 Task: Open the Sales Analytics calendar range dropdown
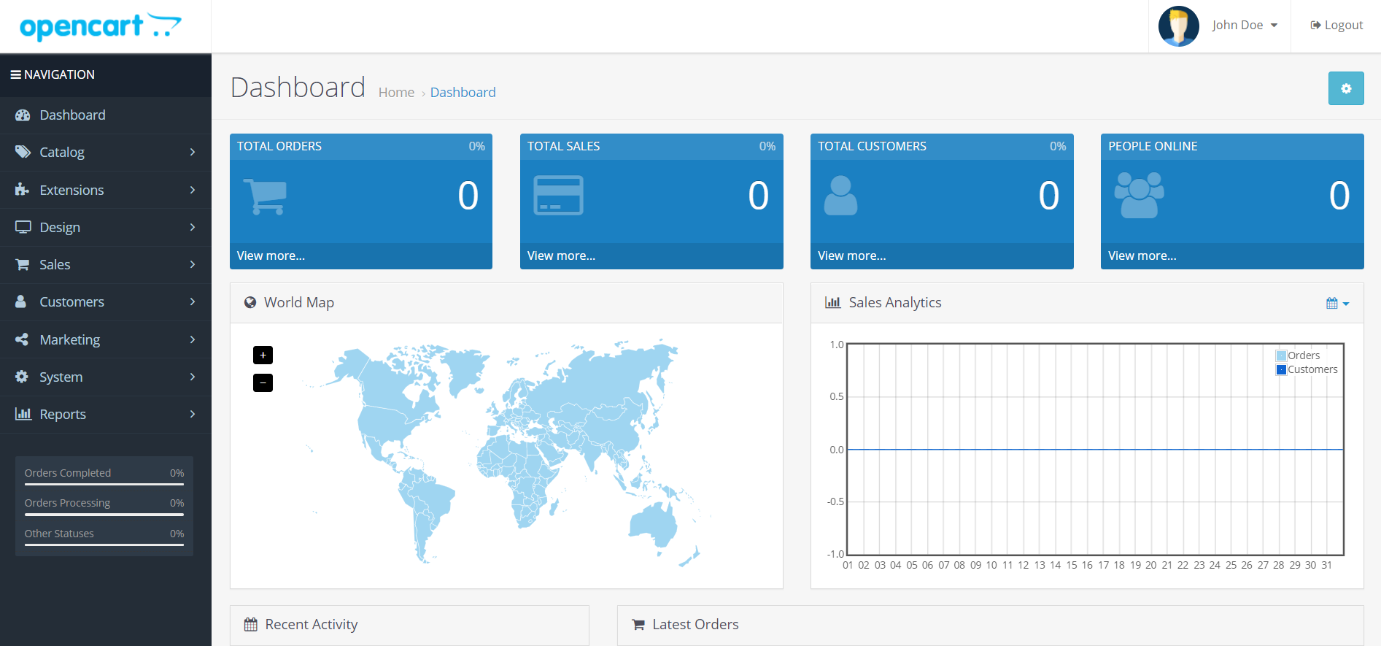coord(1337,303)
